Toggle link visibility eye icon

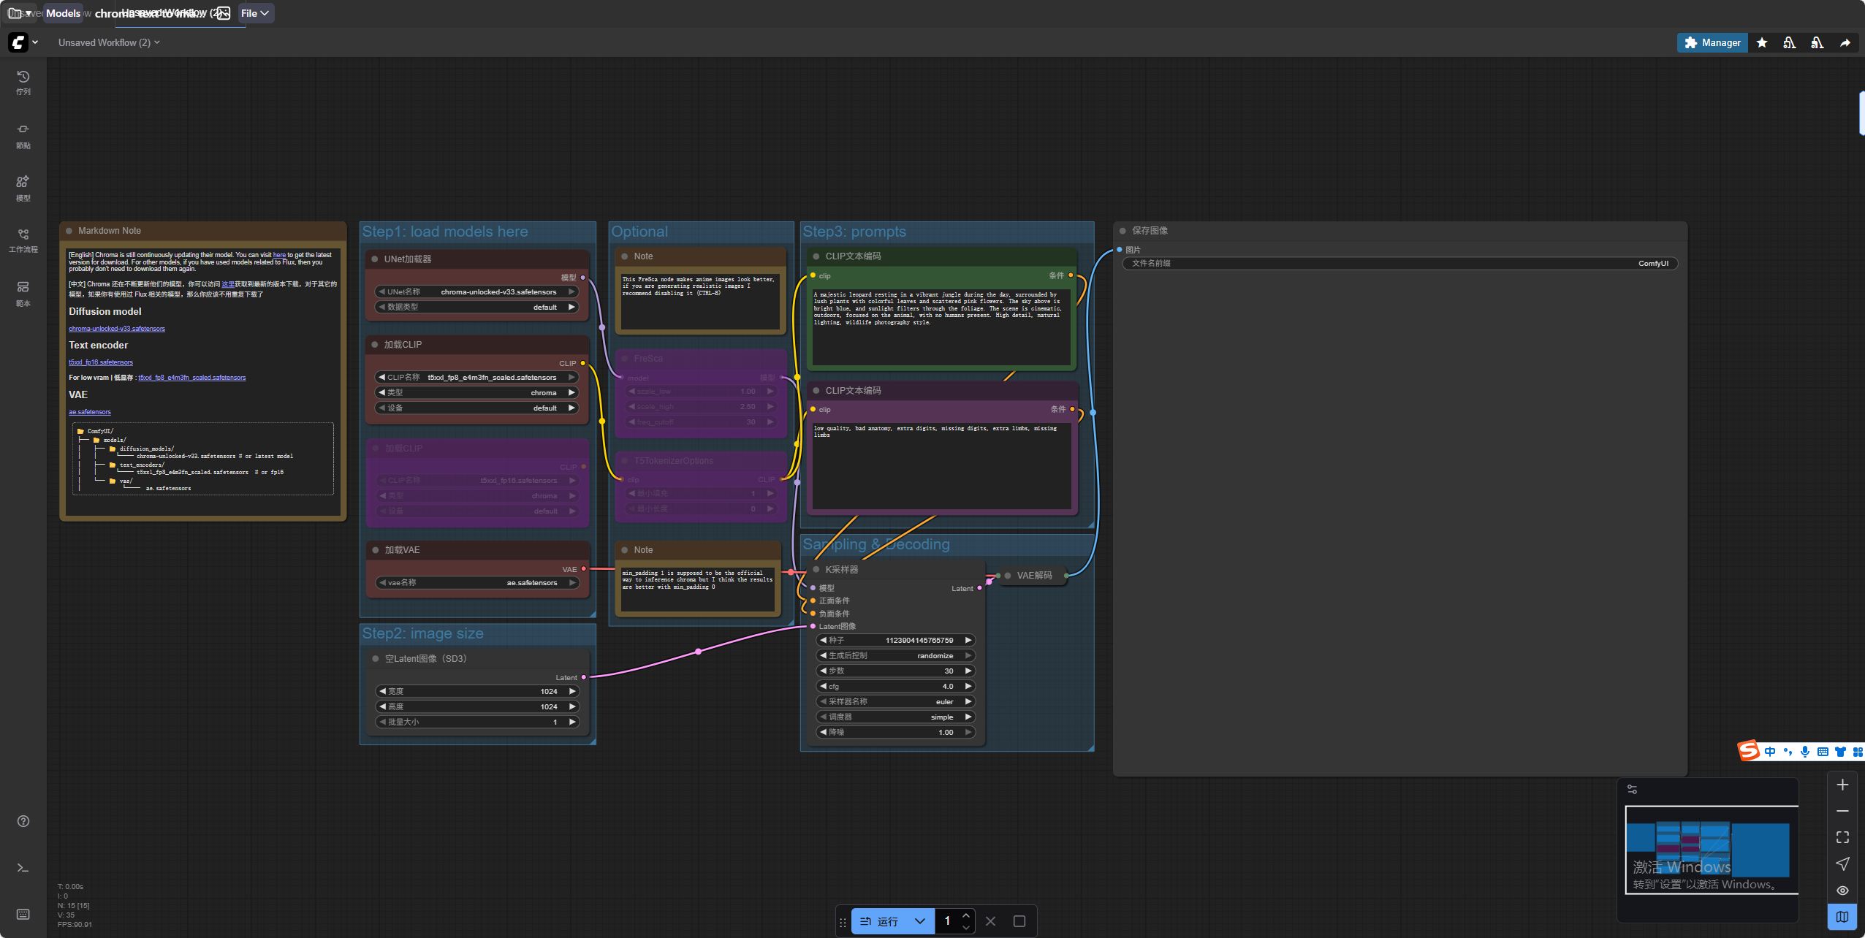(x=1842, y=891)
